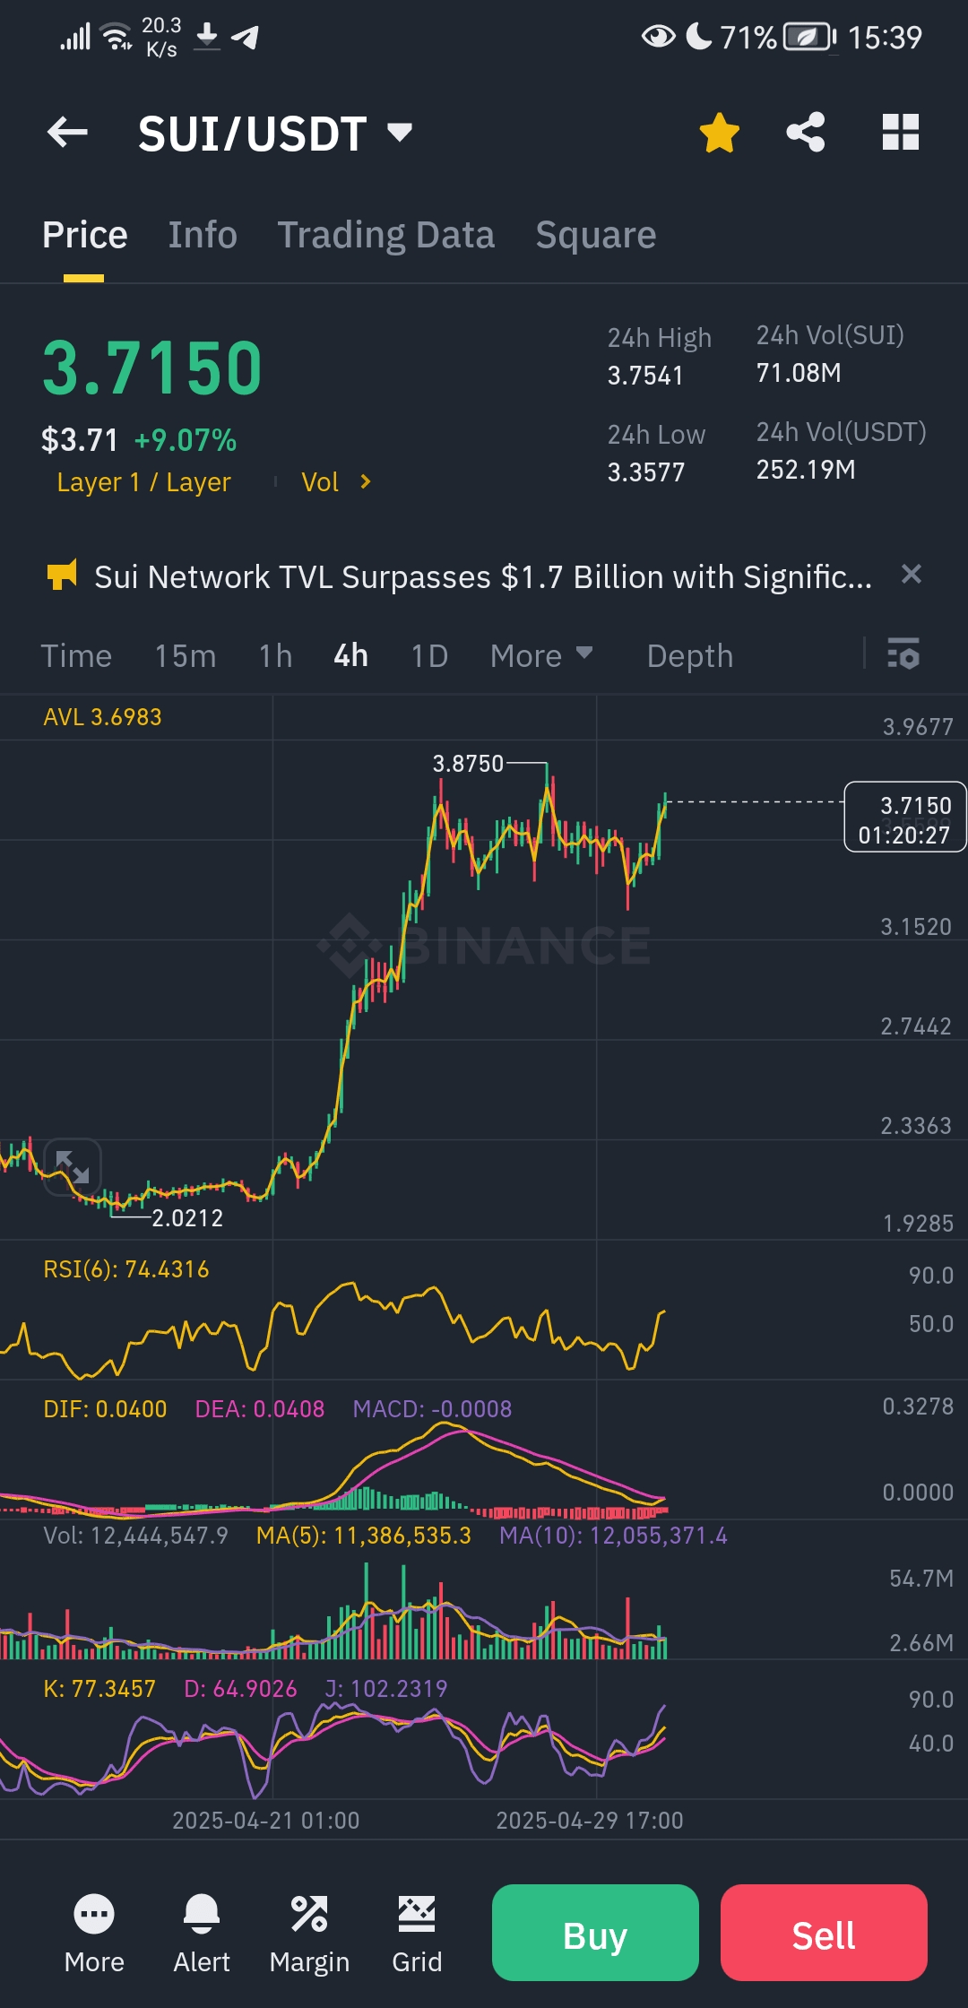Tap the MA(5): 11,386,535.3 label
This screenshot has width=968, height=2008.
coord(363,1536)
